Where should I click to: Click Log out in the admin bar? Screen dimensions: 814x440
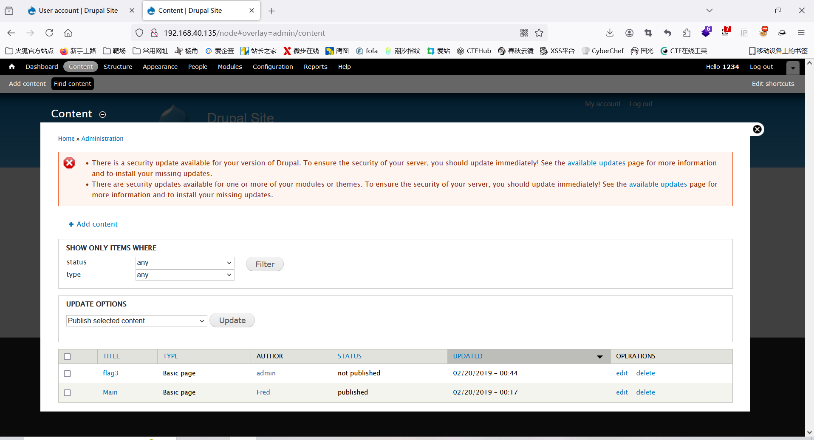[x=761, y=67]
